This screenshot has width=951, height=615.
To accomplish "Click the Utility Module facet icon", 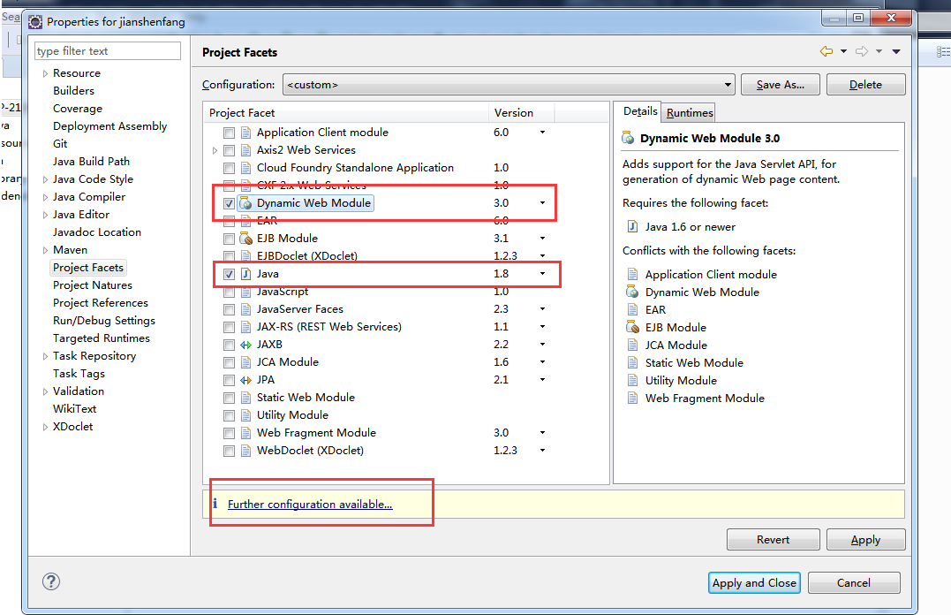I will (x=245, y=415).
